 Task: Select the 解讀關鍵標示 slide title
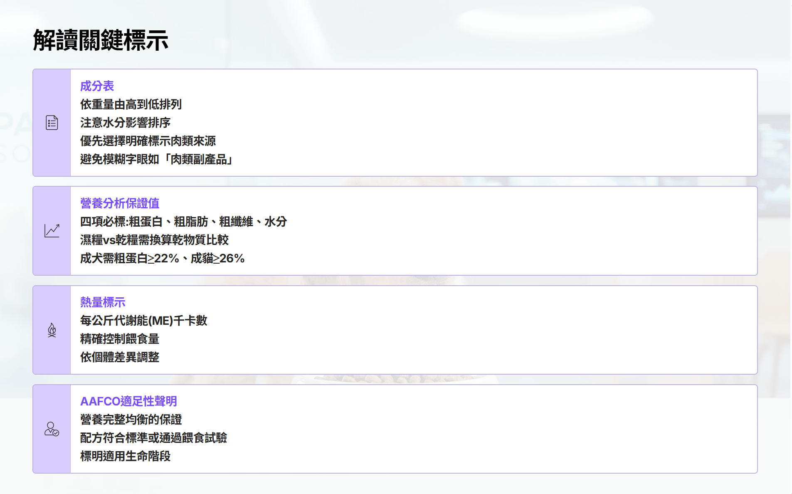[101, 40]
